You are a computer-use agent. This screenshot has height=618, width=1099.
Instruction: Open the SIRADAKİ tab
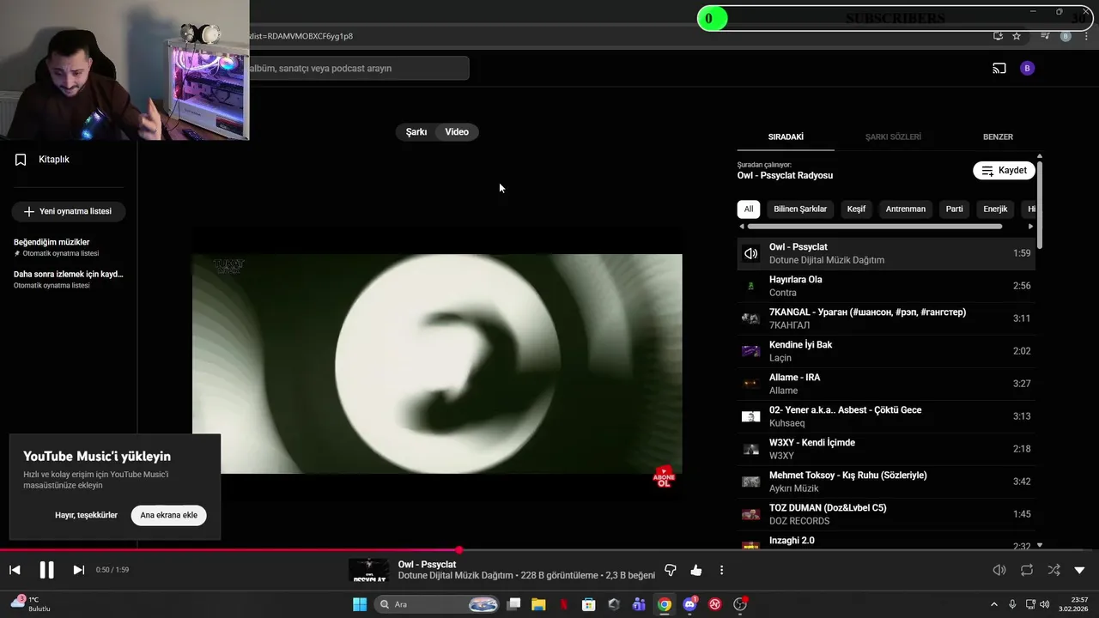click(786, 137)
